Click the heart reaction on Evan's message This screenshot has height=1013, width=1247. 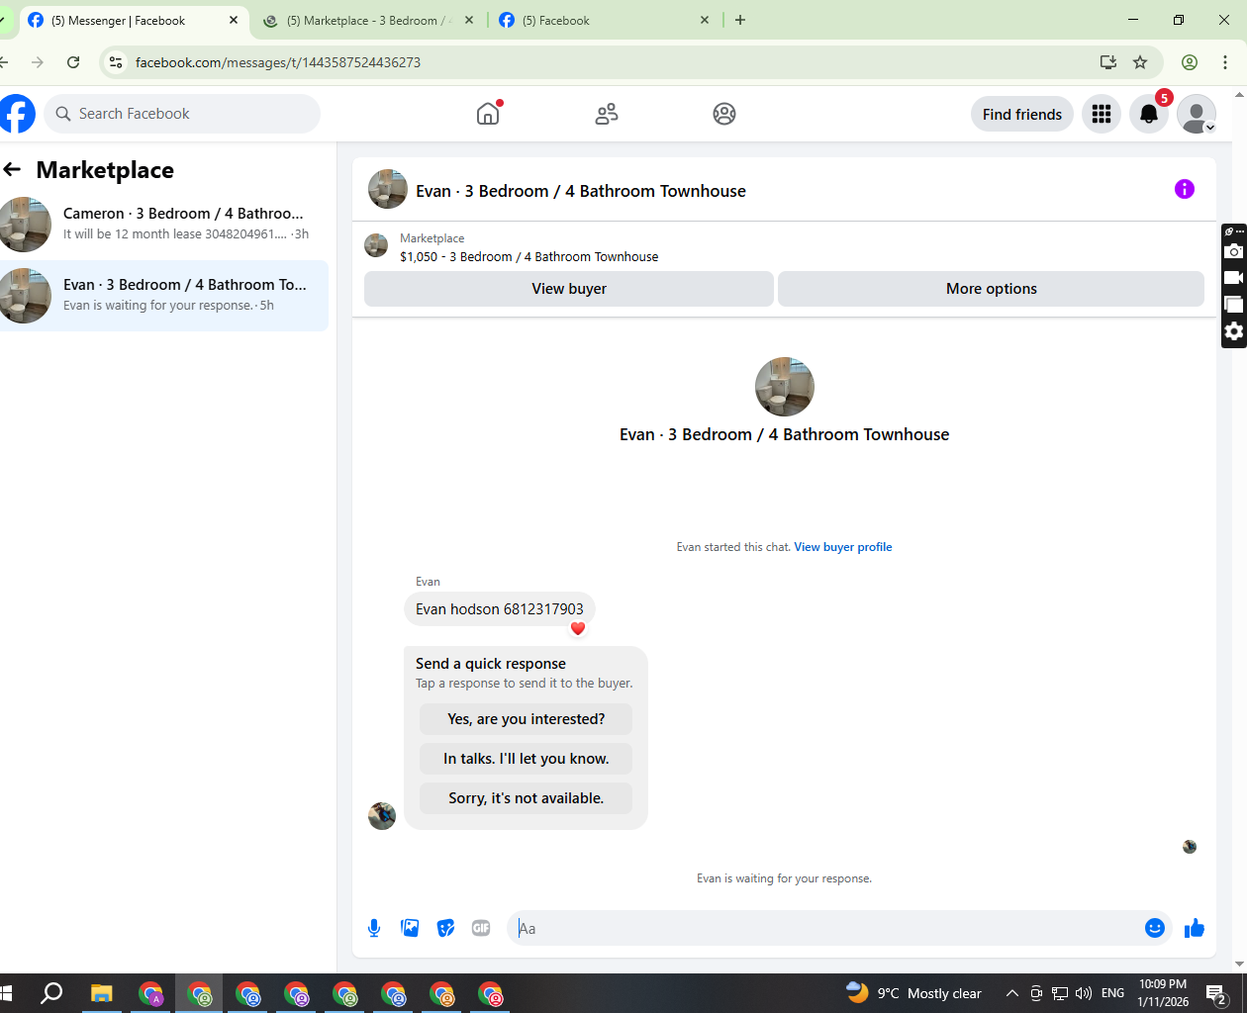click(x=578, y=628)
